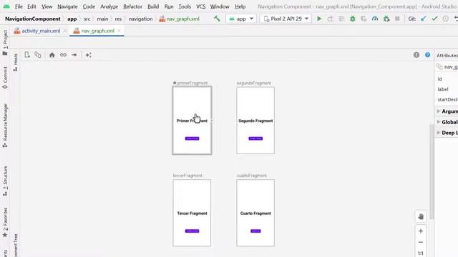Image resolution: width=458 pixels, height=257 pixels.
Task: Select the primerFragment destination
Action: pos(192,121)
